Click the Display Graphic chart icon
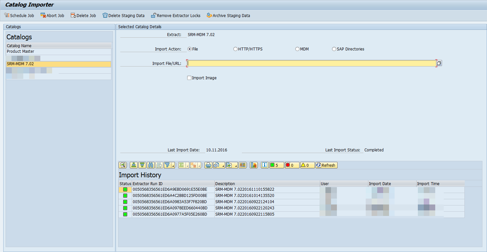 (254, 165)
